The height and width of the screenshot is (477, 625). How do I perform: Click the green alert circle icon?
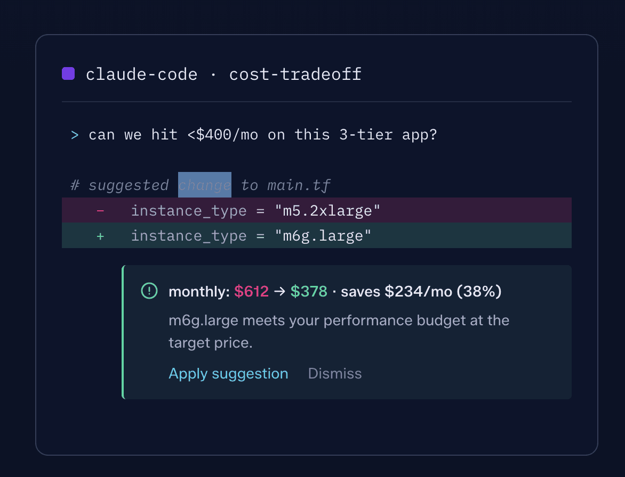(x=149, y=291)
